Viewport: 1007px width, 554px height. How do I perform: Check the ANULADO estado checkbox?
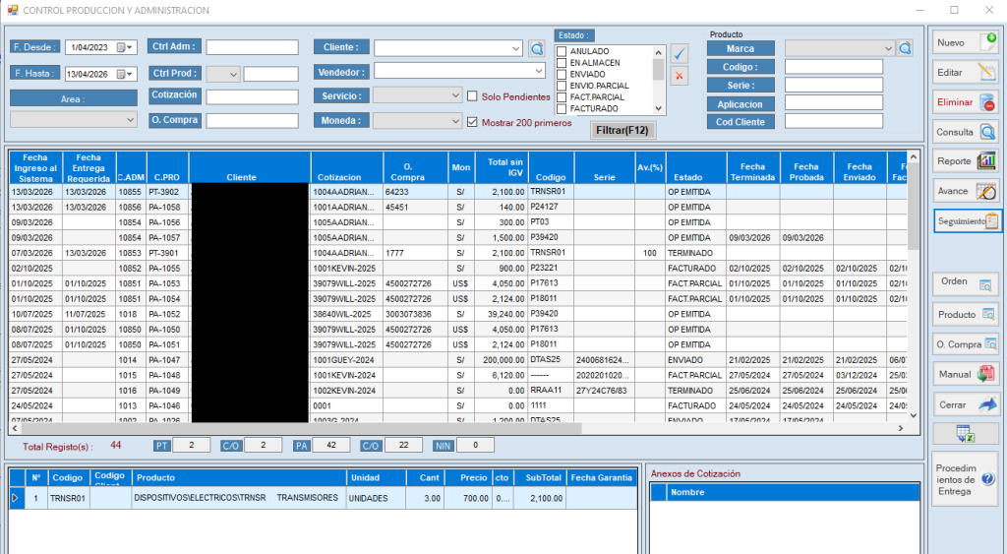coord(562,51)
